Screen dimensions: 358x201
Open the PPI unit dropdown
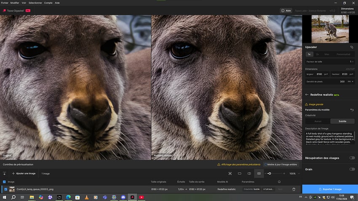tap(350, 82)
